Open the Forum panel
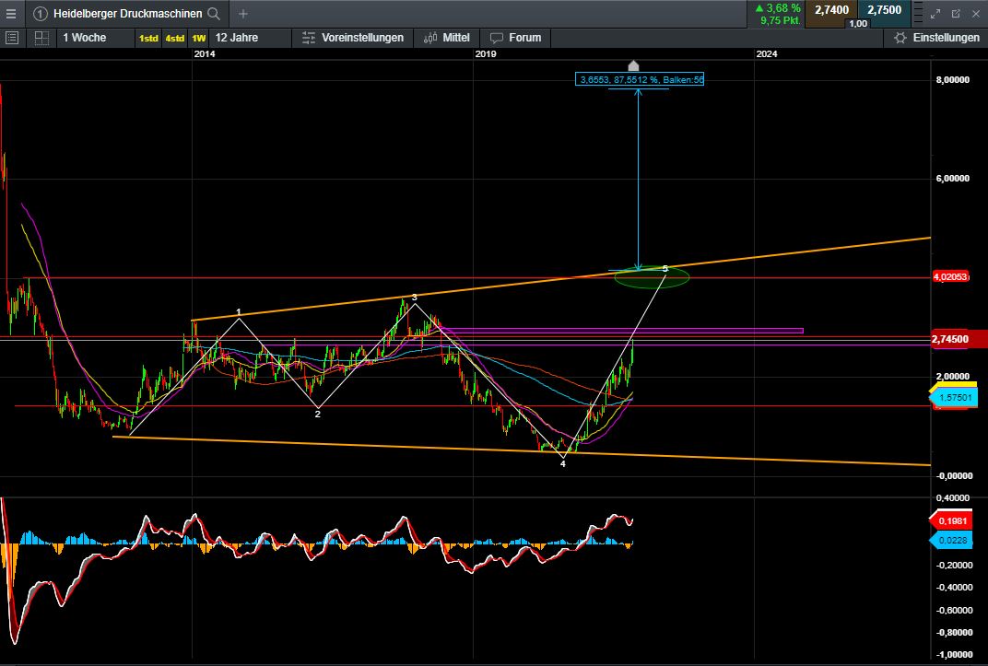The image size is (988, 666). pos(516,38)
